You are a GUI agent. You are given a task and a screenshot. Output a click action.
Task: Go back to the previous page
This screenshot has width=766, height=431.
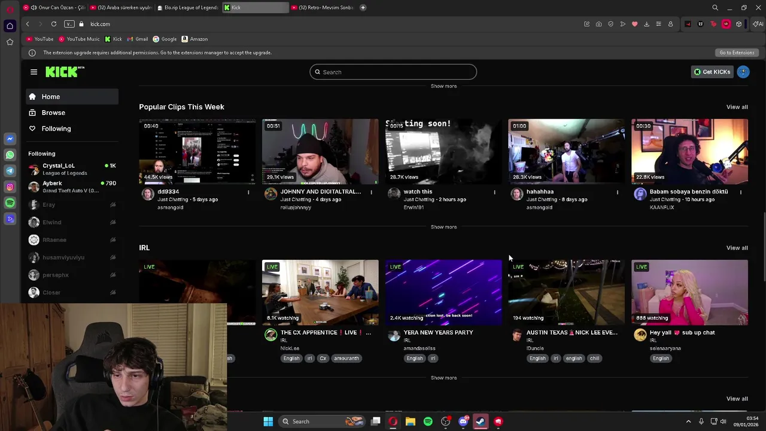click(x=28, y=24)
